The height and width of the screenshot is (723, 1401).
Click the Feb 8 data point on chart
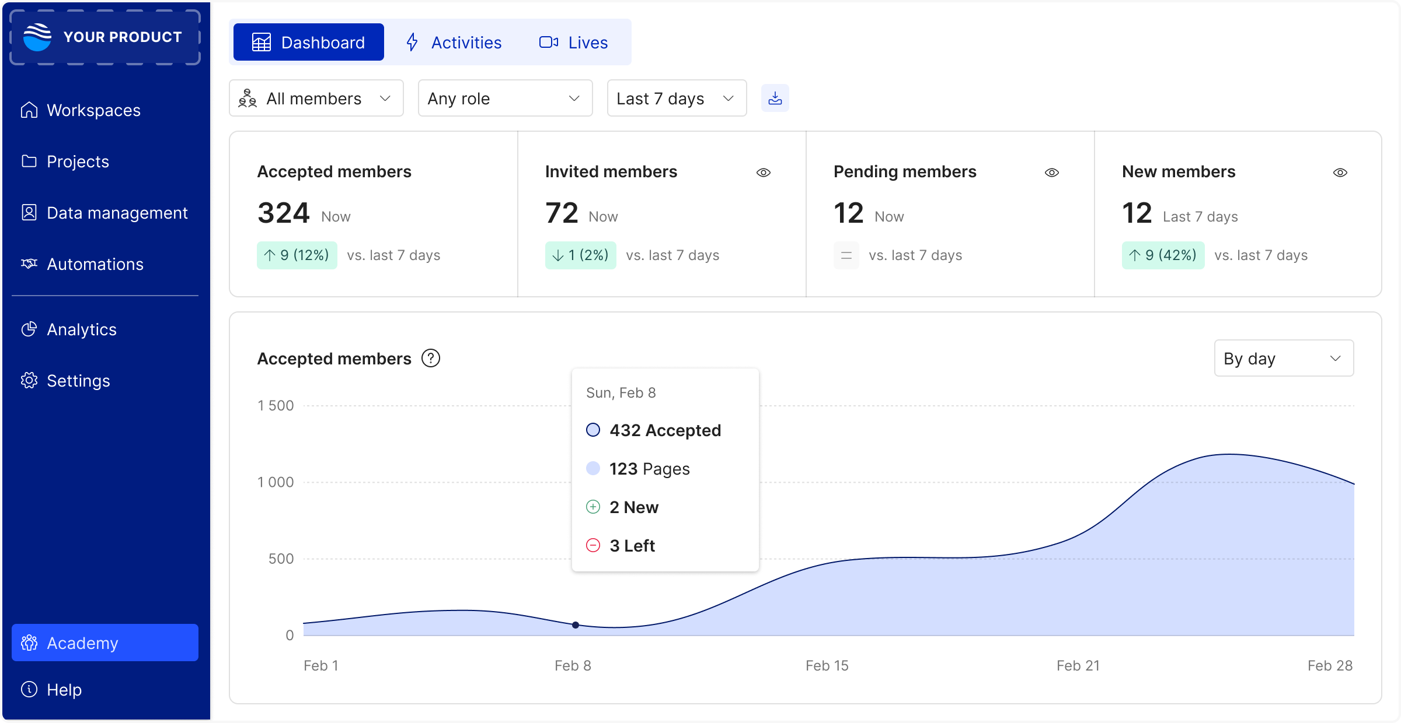click(576, 625)
